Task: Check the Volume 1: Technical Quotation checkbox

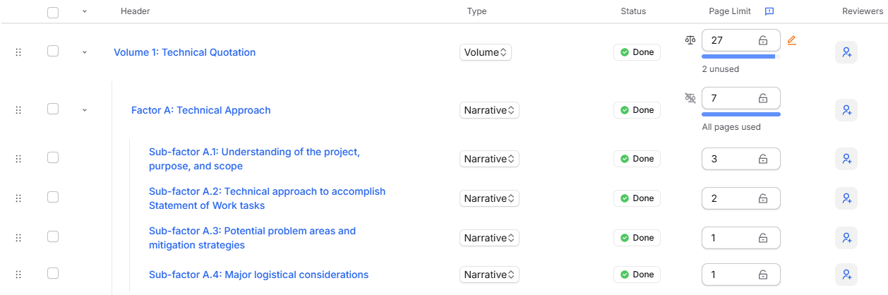Action: tap(53, 51)
